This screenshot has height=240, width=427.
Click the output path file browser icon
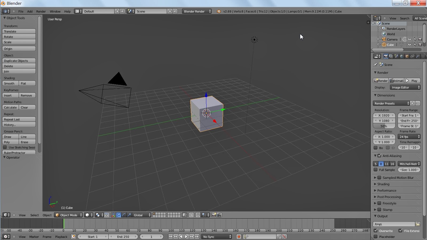[418, 224]
